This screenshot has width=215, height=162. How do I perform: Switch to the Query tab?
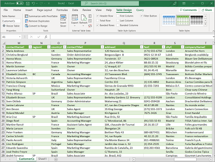point(140,10)
